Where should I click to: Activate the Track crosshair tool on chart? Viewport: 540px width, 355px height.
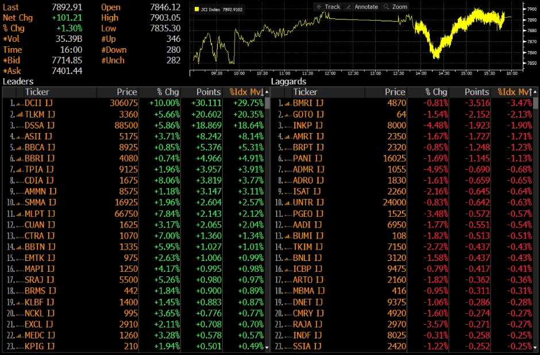tap(328, 6)
